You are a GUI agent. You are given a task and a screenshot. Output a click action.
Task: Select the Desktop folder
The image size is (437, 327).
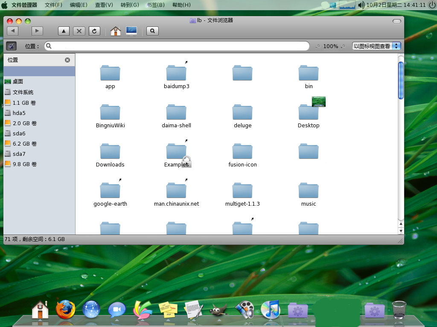pos(309,112)
